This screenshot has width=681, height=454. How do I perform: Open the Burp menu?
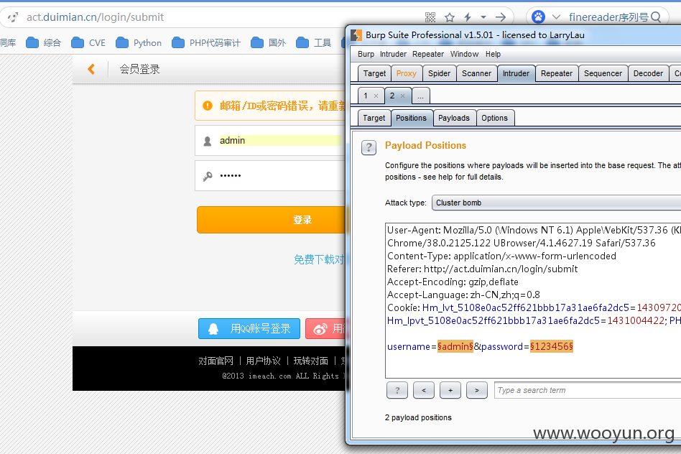click(366, 55)
